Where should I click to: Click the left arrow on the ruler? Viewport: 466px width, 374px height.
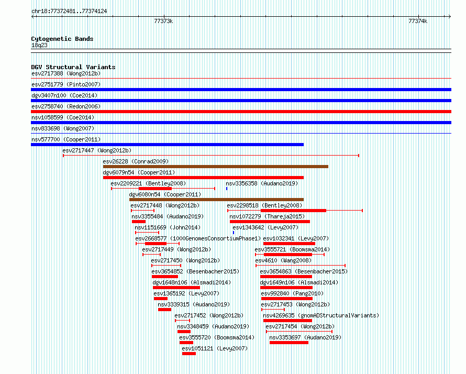[x=34, y=17]
